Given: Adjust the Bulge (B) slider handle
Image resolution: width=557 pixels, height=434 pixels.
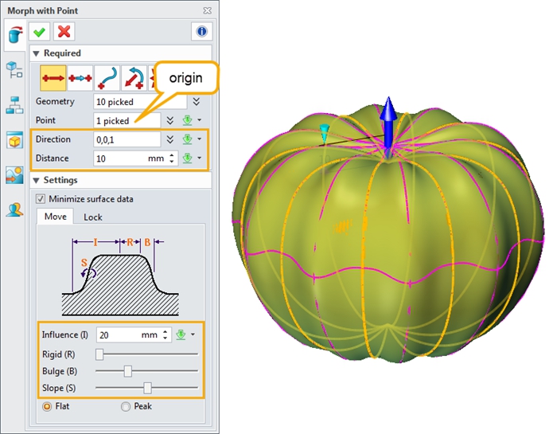Looking at the screenshot, I should (x=128, y=371).
